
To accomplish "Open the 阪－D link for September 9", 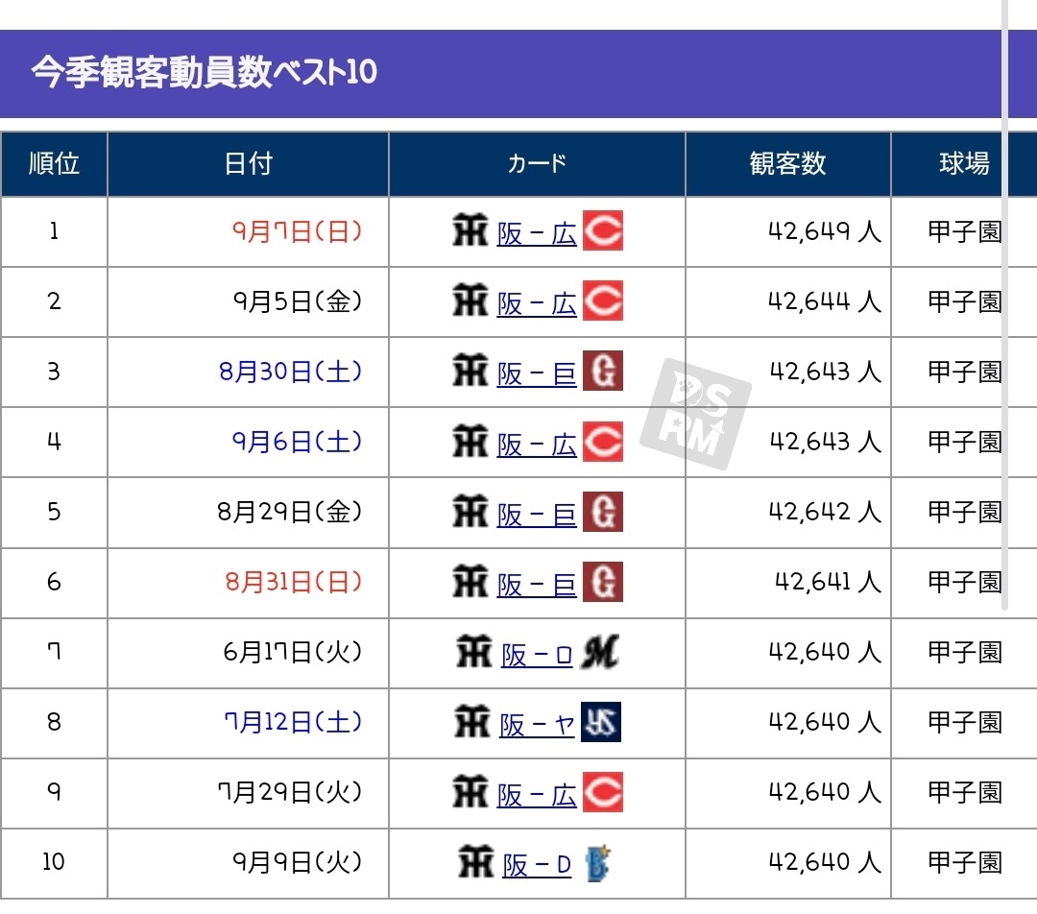I will coord(537,865).
